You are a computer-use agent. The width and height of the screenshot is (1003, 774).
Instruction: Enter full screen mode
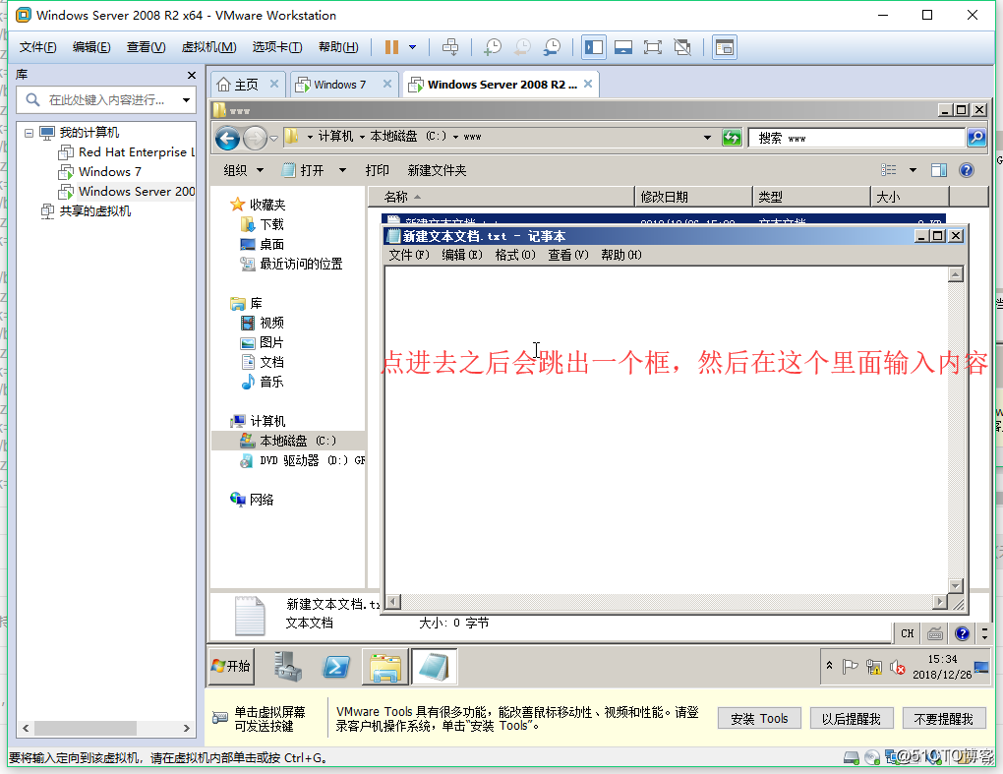[653, 46]
